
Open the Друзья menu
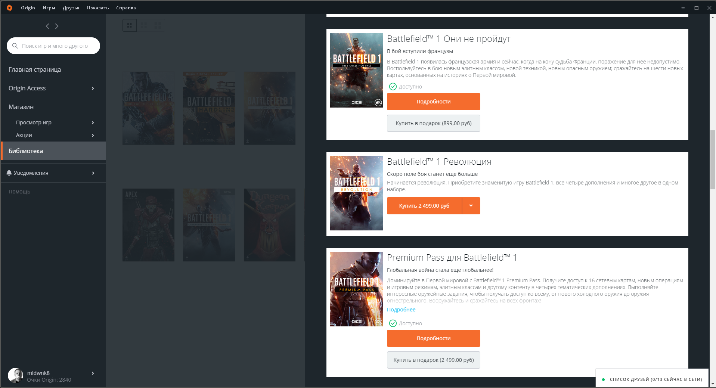(71, 7)
